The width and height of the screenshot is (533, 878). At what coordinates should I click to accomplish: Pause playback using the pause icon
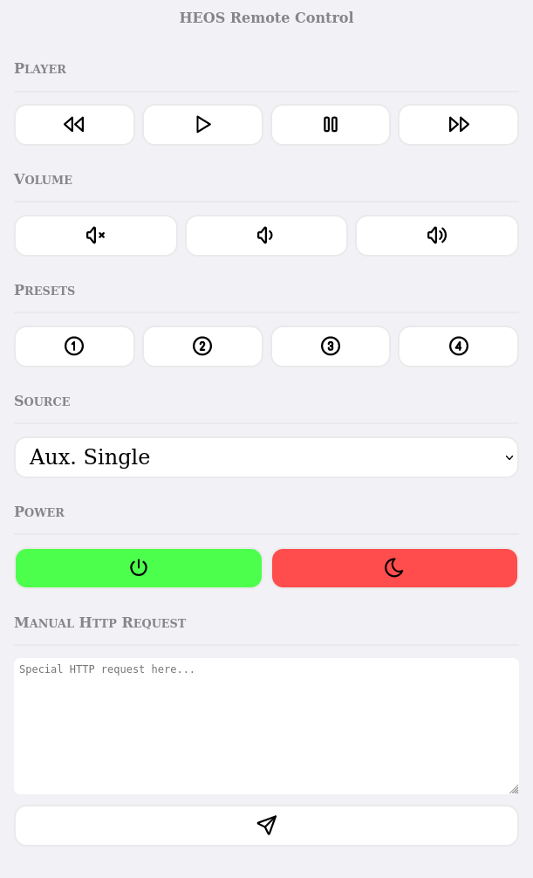tap(331, 124)
